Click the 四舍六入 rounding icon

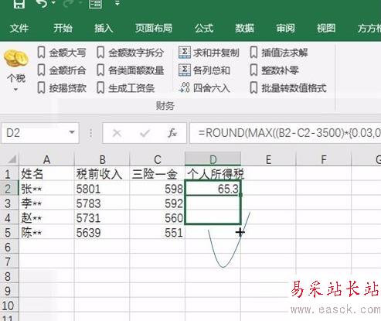pos(185,87)
